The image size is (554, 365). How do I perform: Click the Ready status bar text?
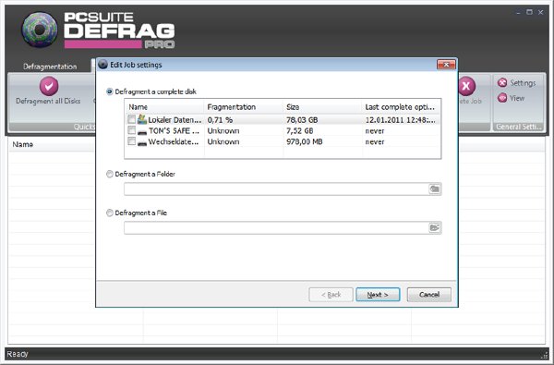(18, 354)
